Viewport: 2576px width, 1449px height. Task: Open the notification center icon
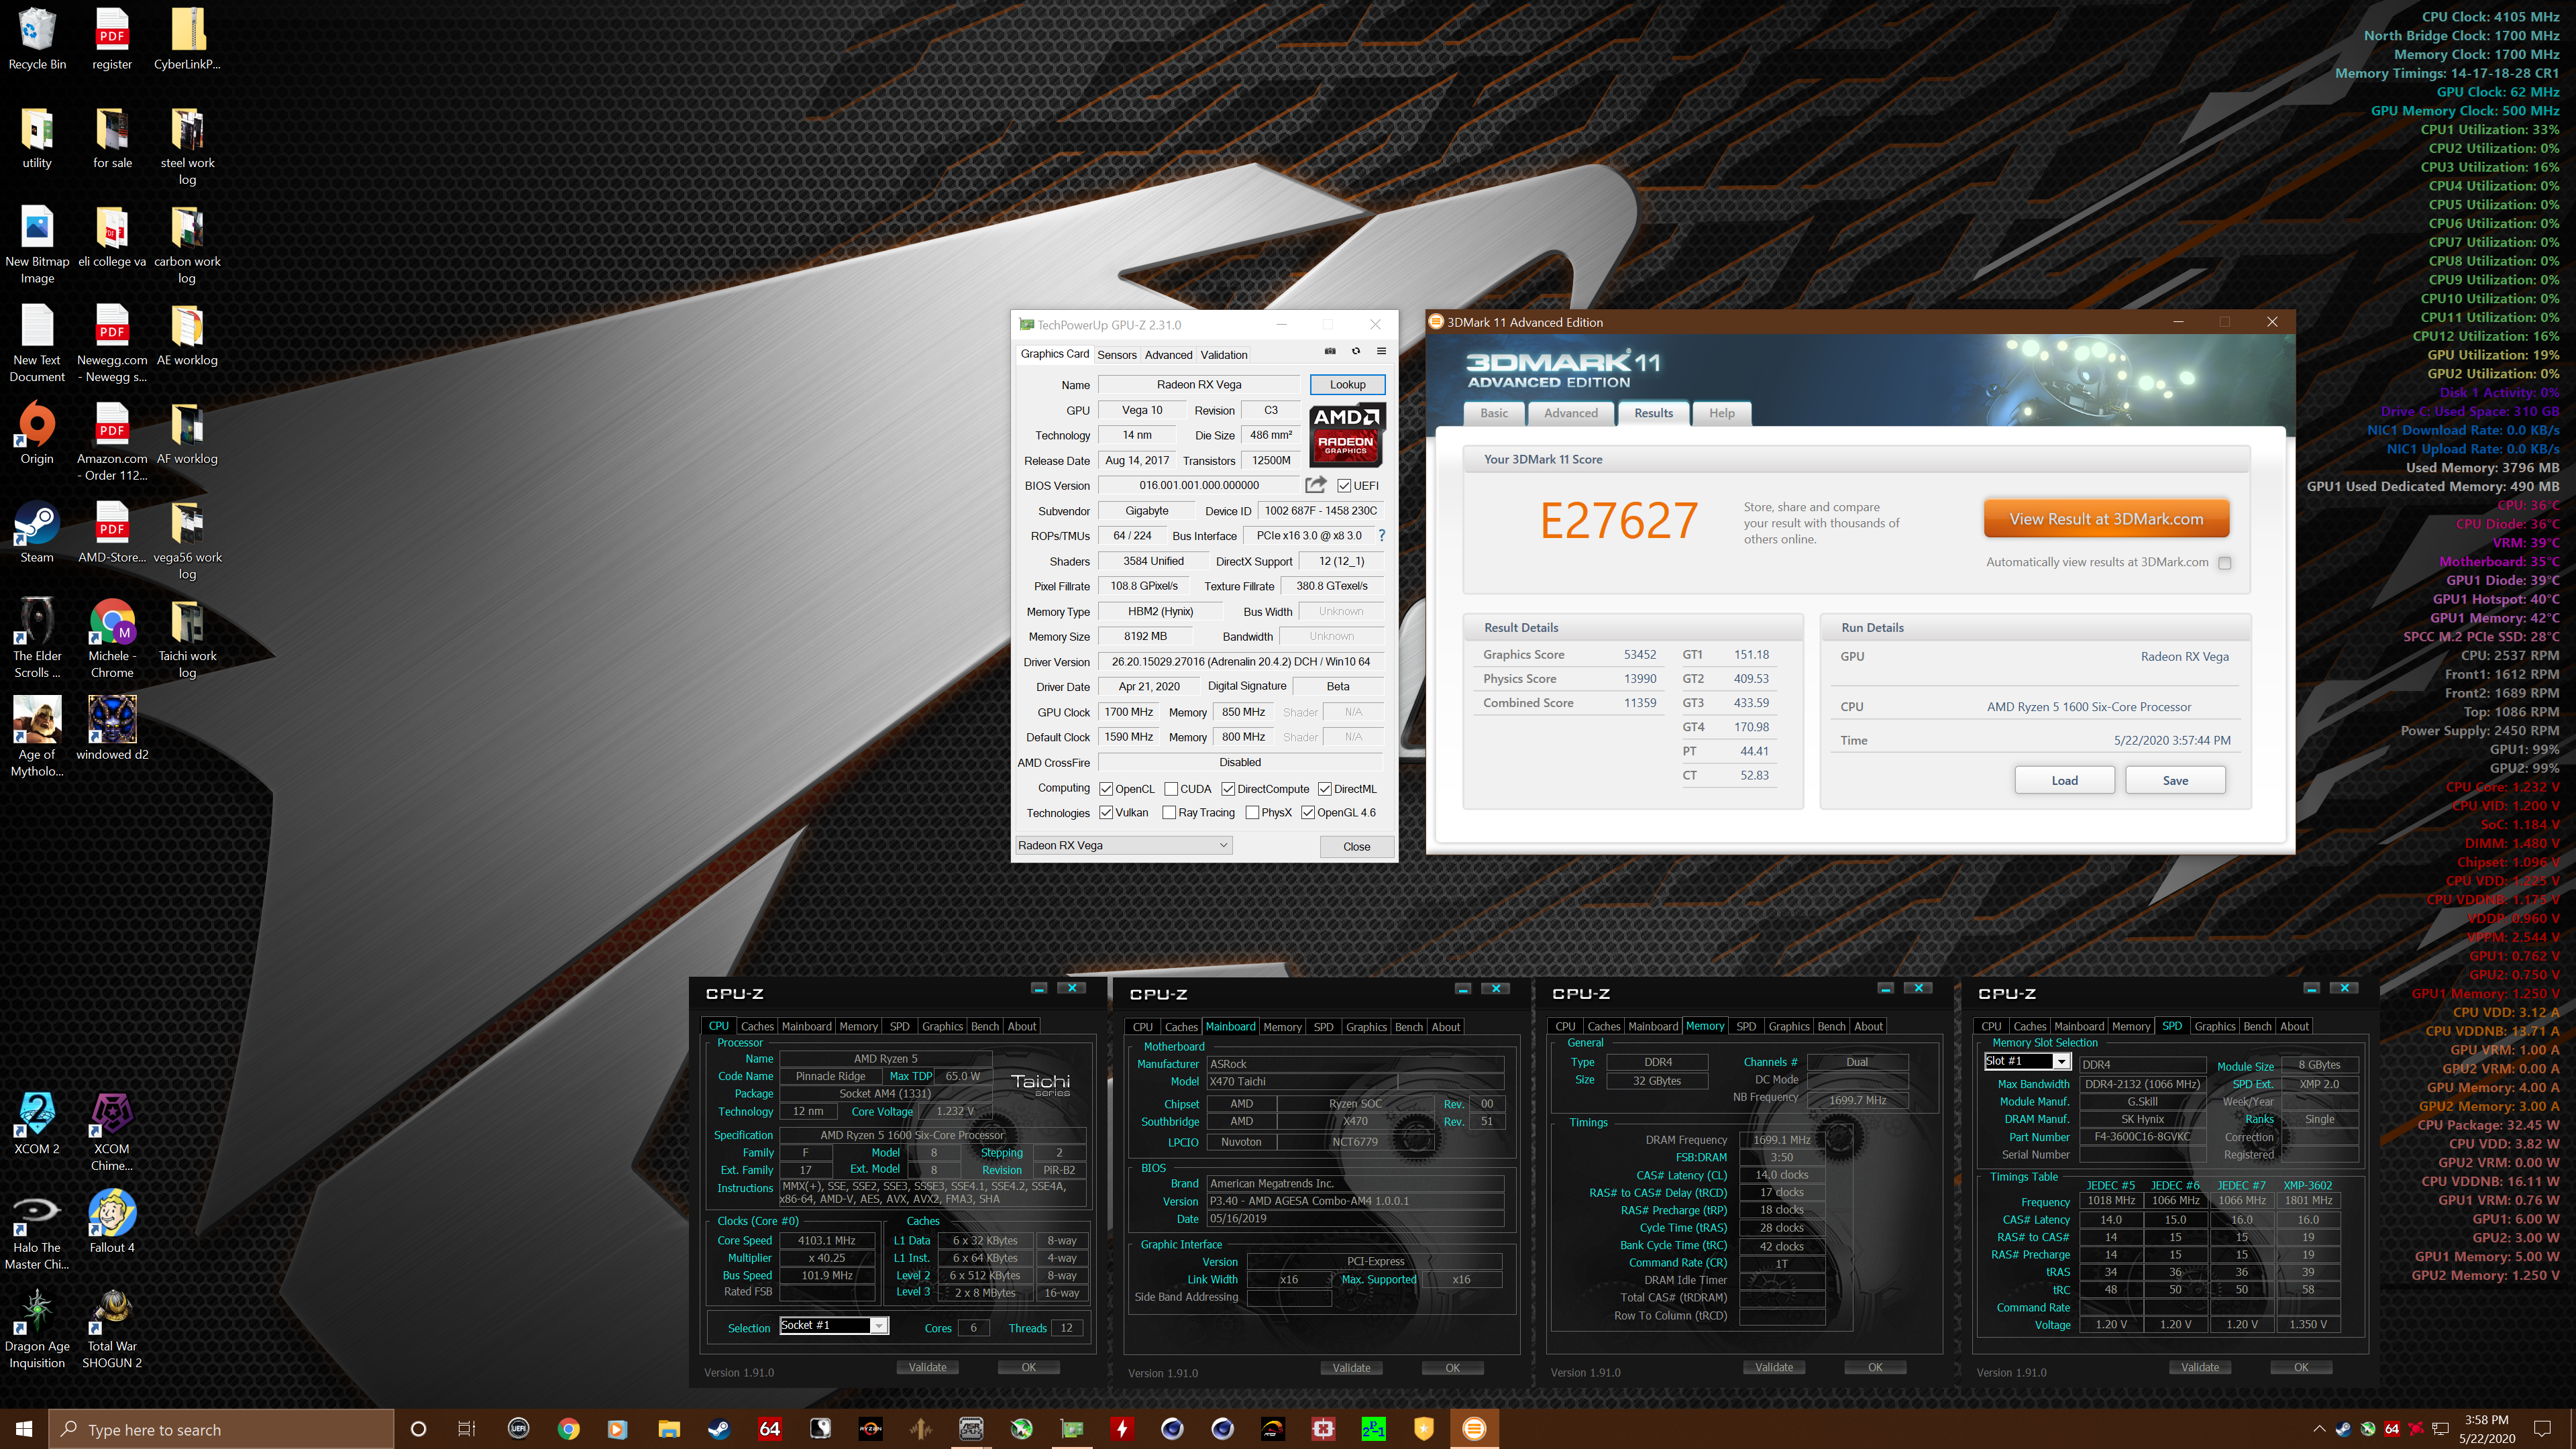2543,1429
